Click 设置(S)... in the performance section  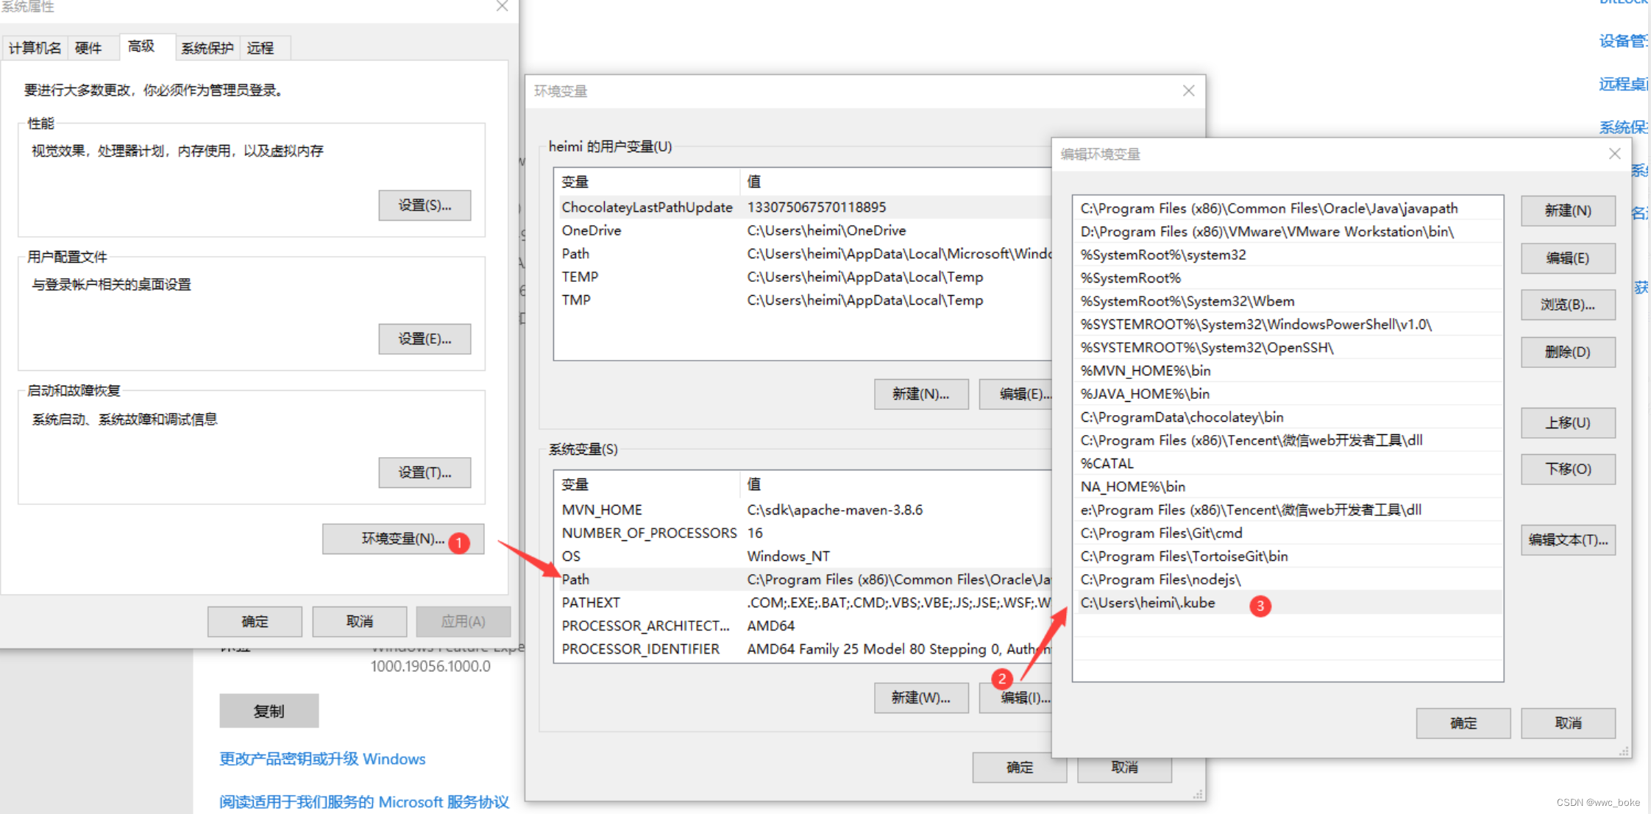coord(425,205)
